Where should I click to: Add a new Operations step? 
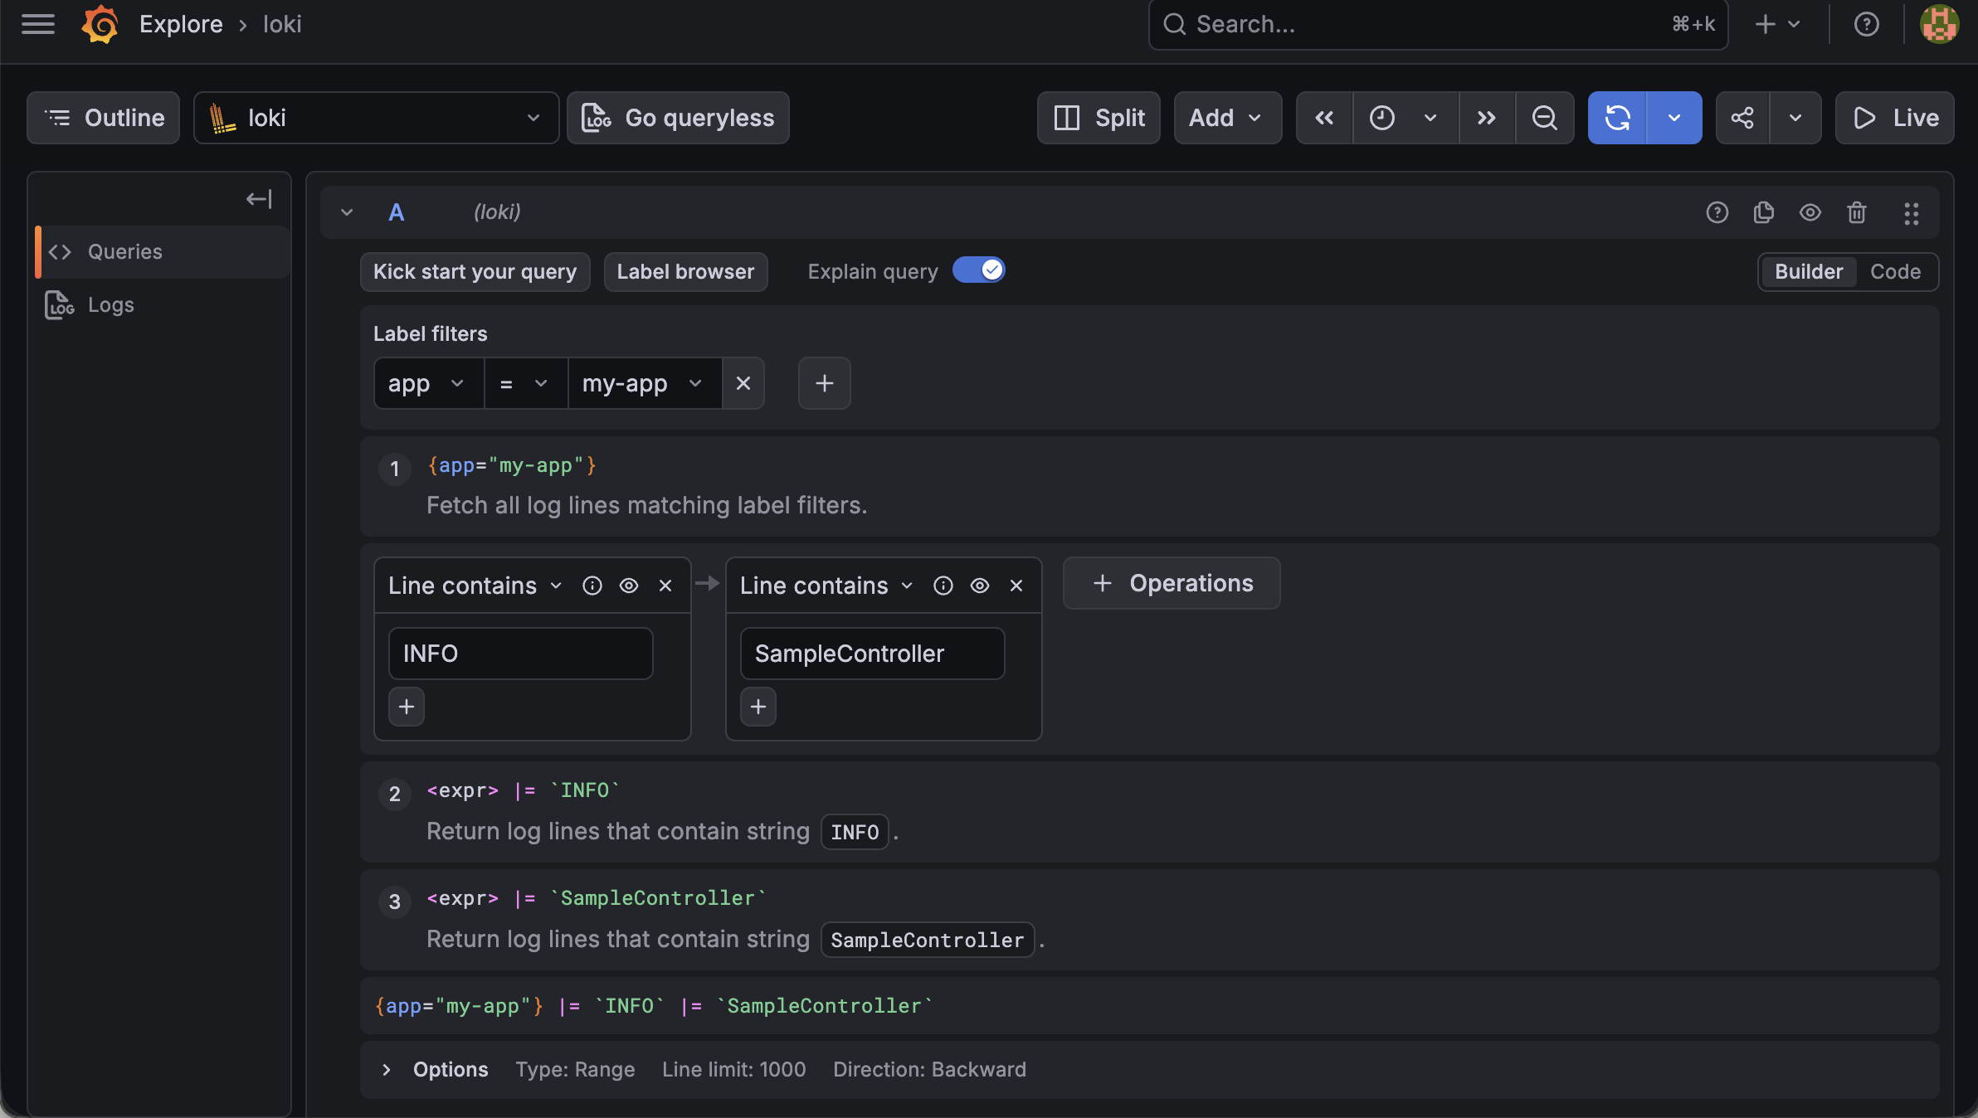[1172, 583]
